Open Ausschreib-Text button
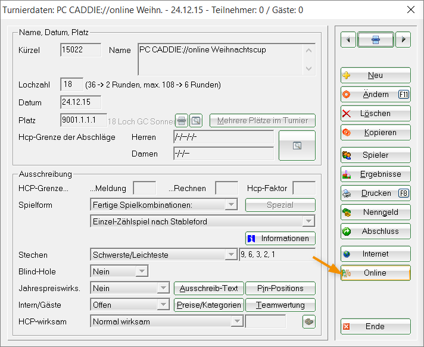The height and width of the screenshot is (347, 424). tap(209, 288)
